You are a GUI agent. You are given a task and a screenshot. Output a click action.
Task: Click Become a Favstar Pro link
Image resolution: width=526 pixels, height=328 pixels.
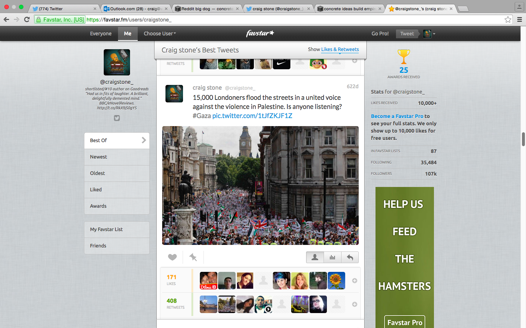click(x=397, y=116)
